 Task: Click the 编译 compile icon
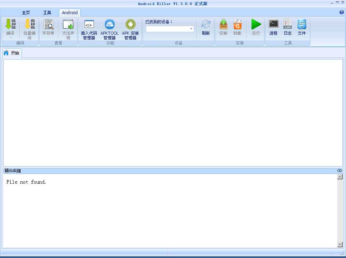10,24
